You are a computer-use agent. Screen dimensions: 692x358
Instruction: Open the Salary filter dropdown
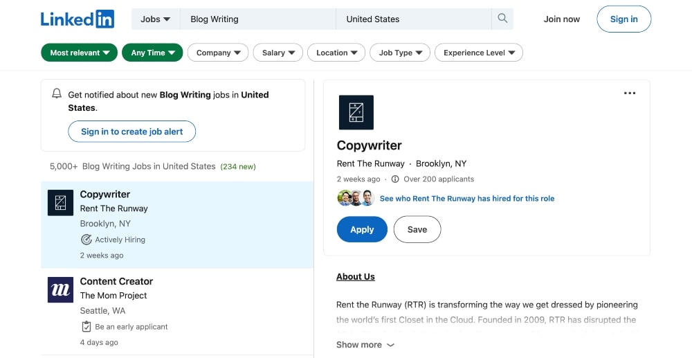click(x=278, y=53)
